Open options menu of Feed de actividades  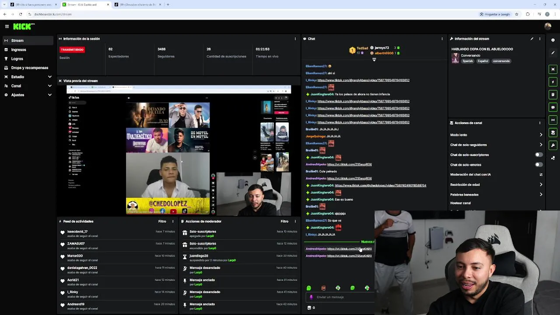point(173,221)
